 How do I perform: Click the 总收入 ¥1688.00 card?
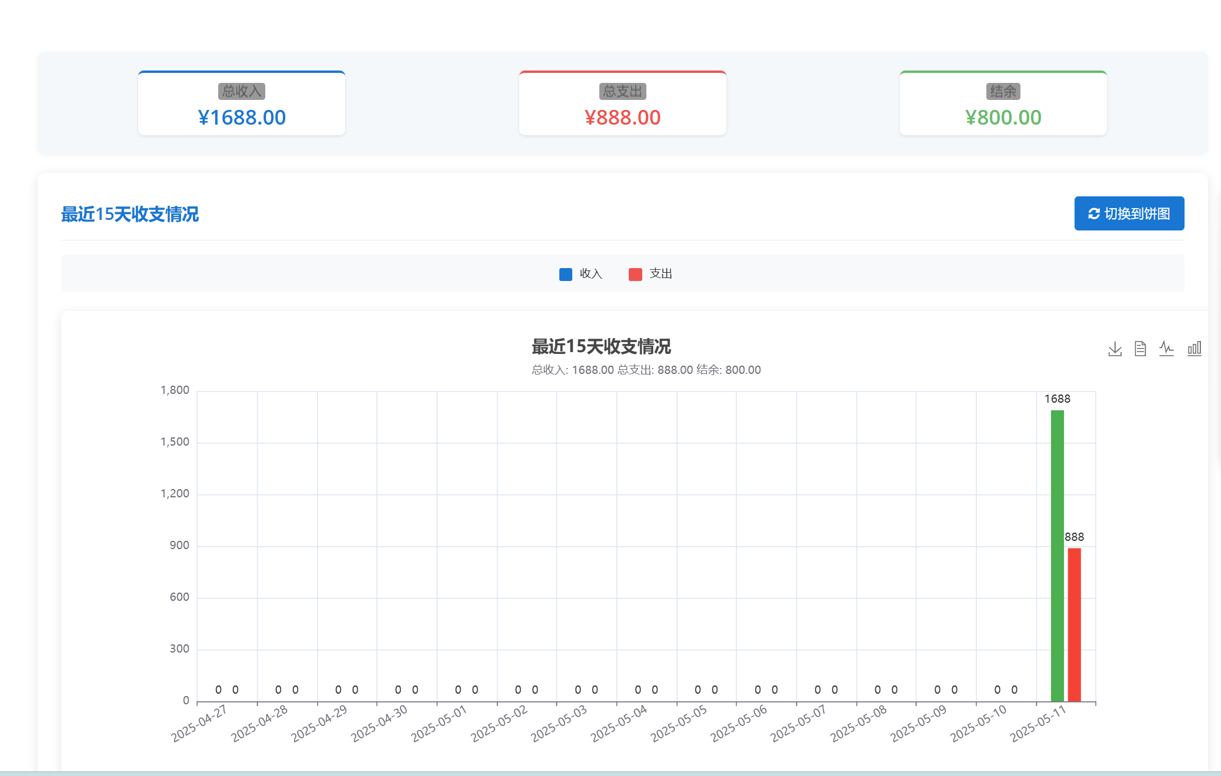tap(242, 104)
